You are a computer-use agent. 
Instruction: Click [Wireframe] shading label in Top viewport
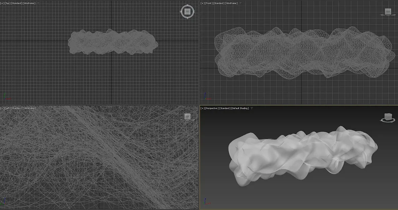coord(29,3)
